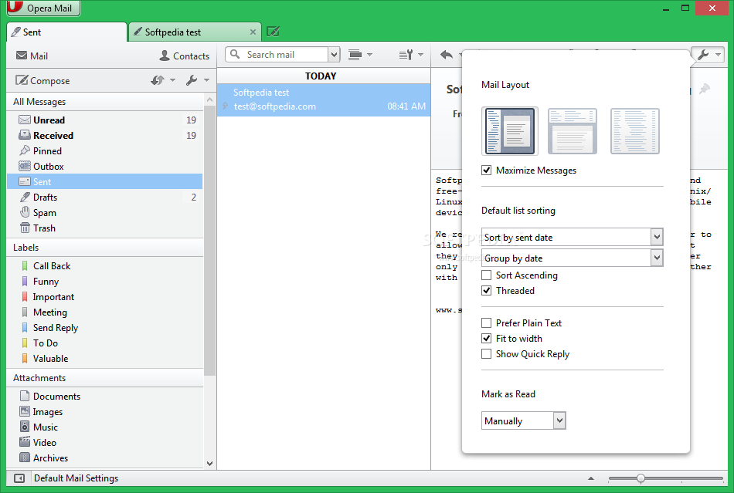Select the To Do label

[x=105, y=343]
